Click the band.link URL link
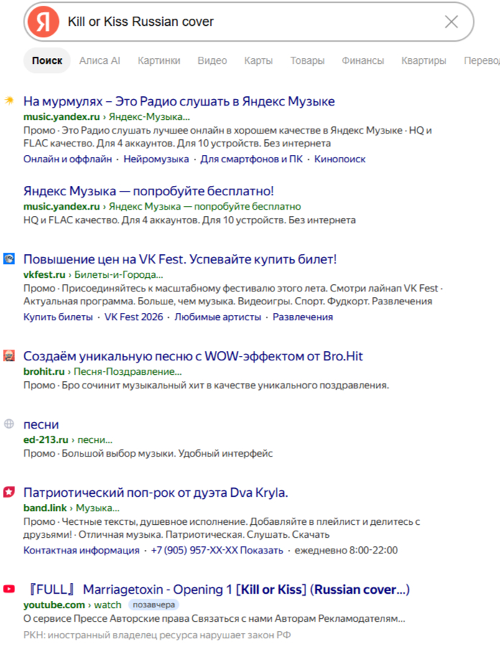 (45, 508)
